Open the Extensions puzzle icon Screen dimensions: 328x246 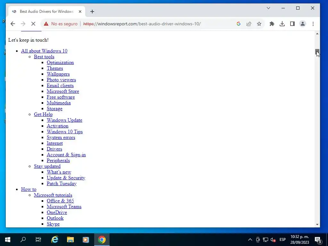(x=272, y=24)
